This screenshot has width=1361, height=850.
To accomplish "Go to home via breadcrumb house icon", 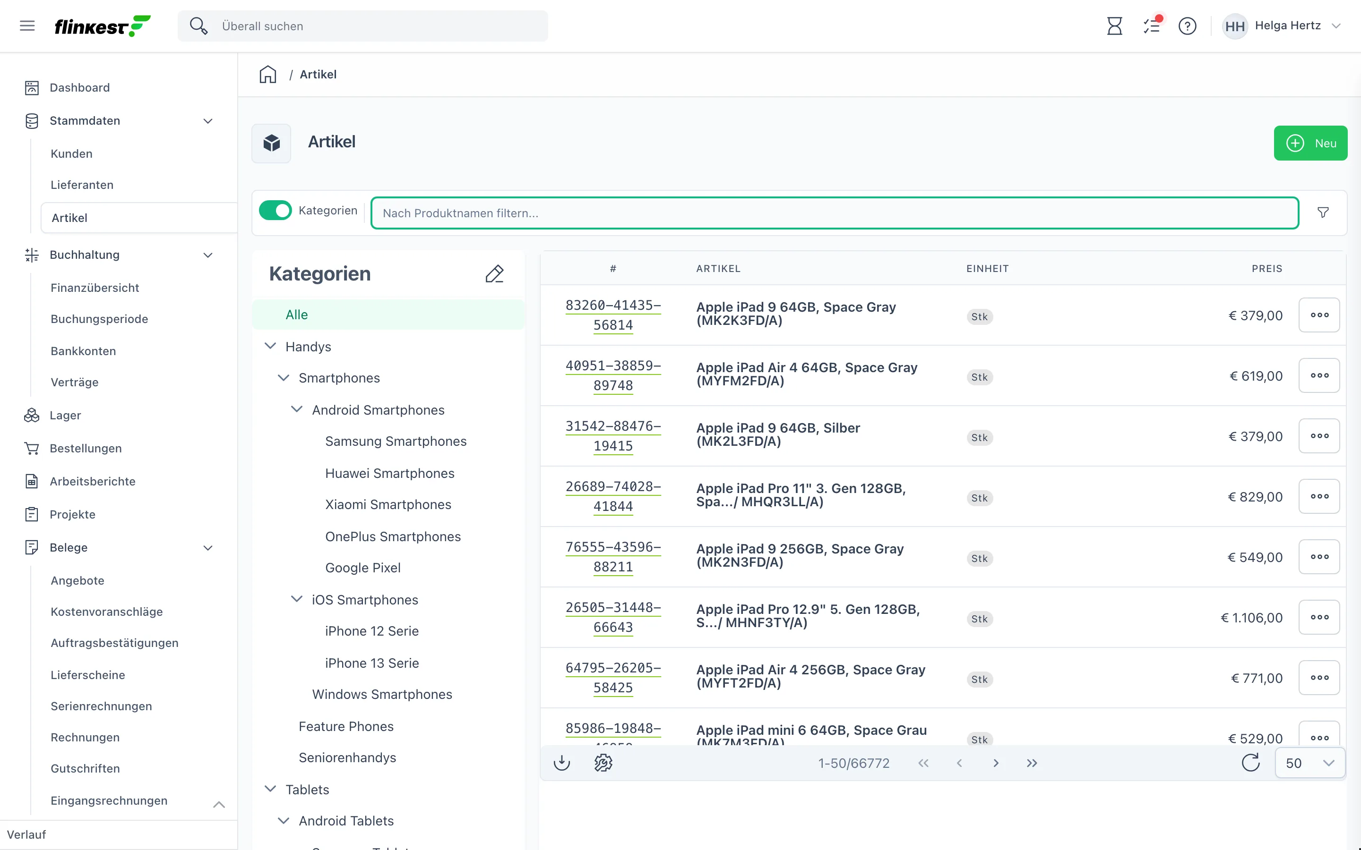I will 267,74.
